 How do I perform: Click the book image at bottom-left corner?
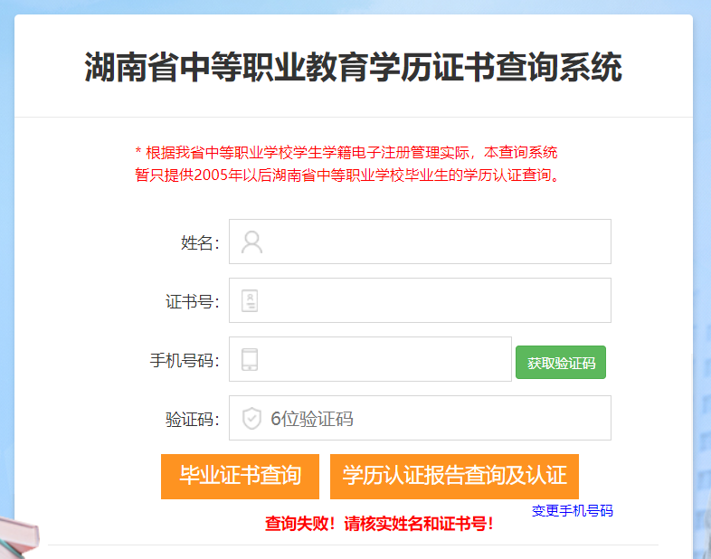[x=19, y=537]
